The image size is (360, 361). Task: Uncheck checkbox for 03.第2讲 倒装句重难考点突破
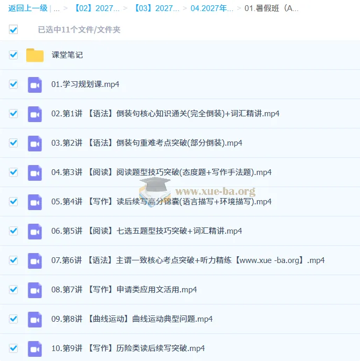(x=13, y=143)
